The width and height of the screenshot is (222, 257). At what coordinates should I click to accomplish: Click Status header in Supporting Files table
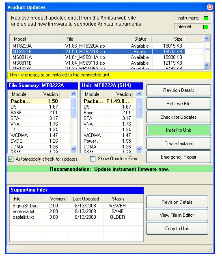[x=118, y=199]
